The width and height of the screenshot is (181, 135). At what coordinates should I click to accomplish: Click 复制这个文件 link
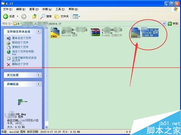20,47
